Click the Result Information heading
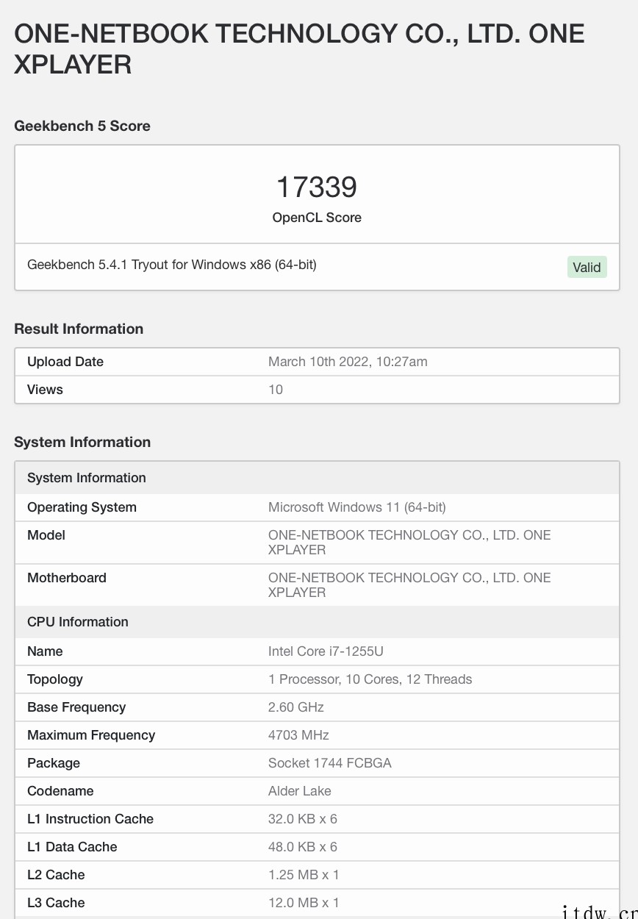This screenshot has height=919, width=638. [79, 329]
